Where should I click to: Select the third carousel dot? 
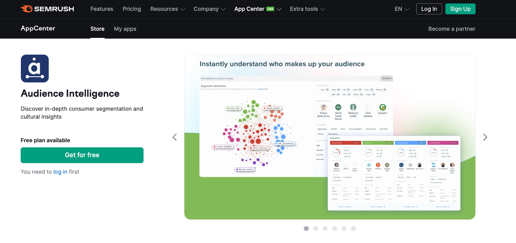tap(325, 228)
